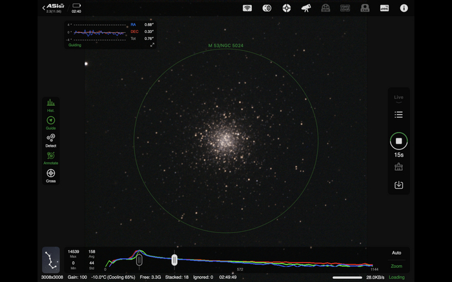
Task: Click the Guiding label in graph panel
Action: (x=75, y=45)
